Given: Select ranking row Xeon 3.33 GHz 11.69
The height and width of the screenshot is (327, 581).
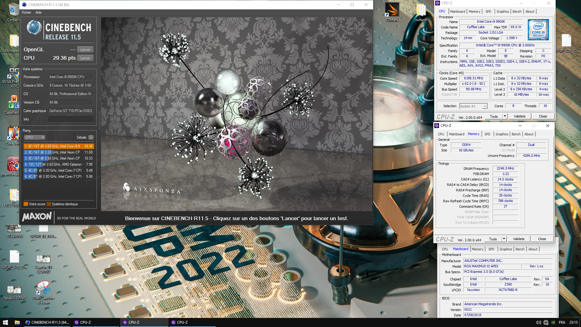Looking at the screenshot, I should [59, 152].
